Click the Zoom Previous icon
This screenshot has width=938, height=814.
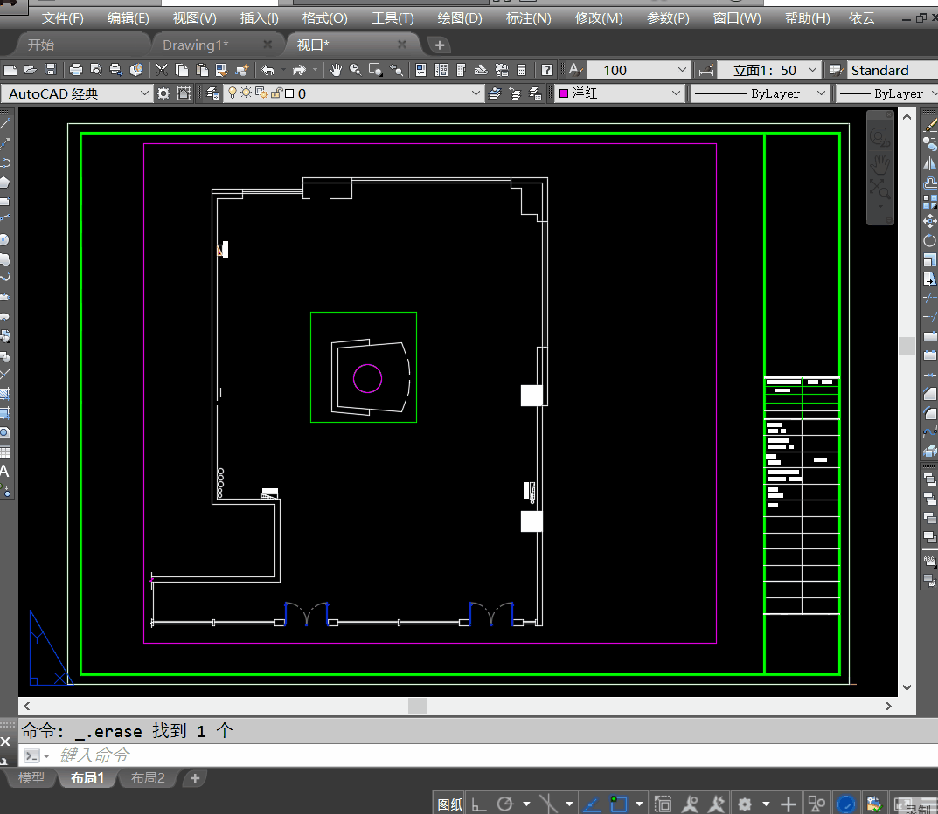396,70
